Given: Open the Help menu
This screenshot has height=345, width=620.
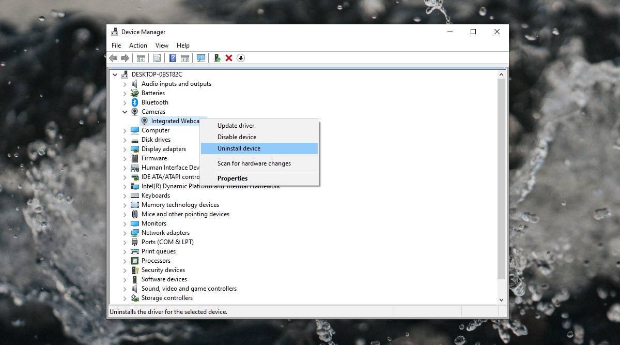Looking at the screenshot, I should click(183, 46).
